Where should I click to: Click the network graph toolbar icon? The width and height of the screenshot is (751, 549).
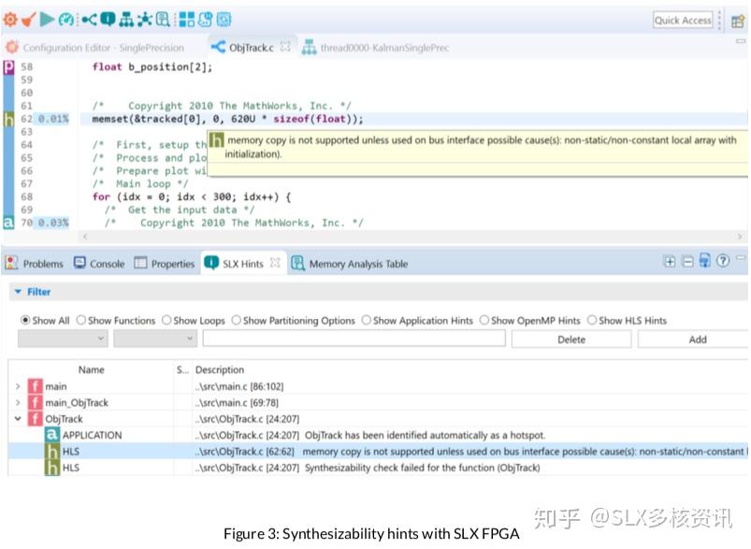(x=145, y=20)
